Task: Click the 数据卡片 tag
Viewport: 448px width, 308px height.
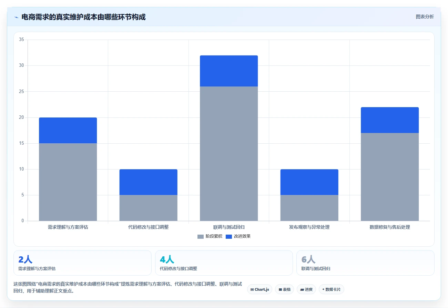Action: 331,289
